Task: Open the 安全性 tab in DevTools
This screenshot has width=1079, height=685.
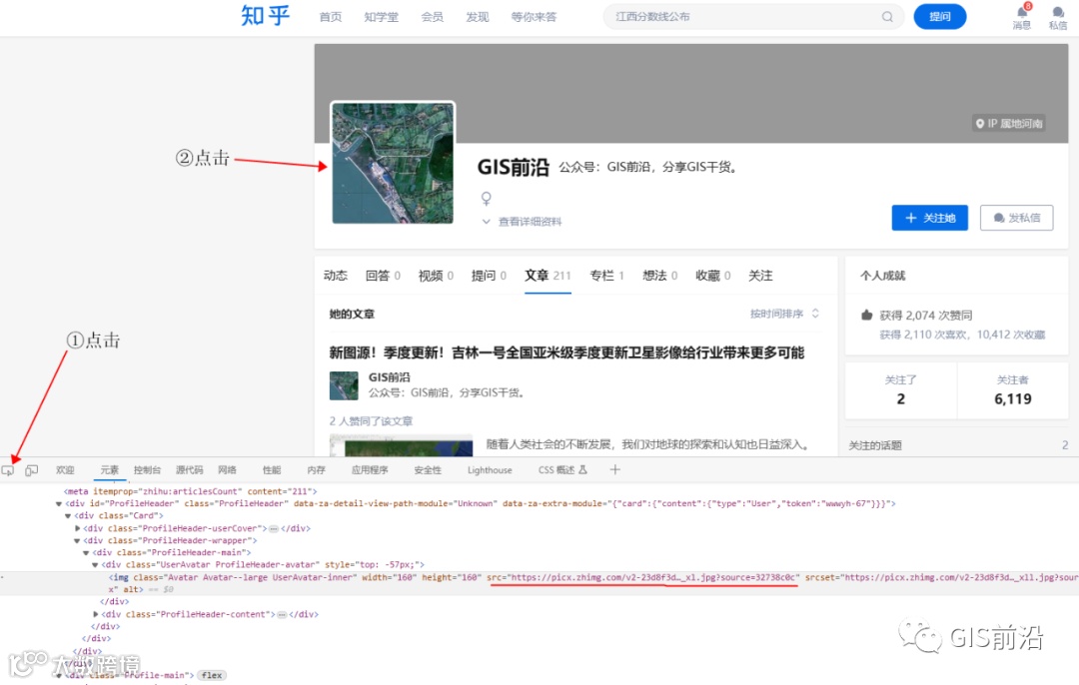Action: [428, 470]
